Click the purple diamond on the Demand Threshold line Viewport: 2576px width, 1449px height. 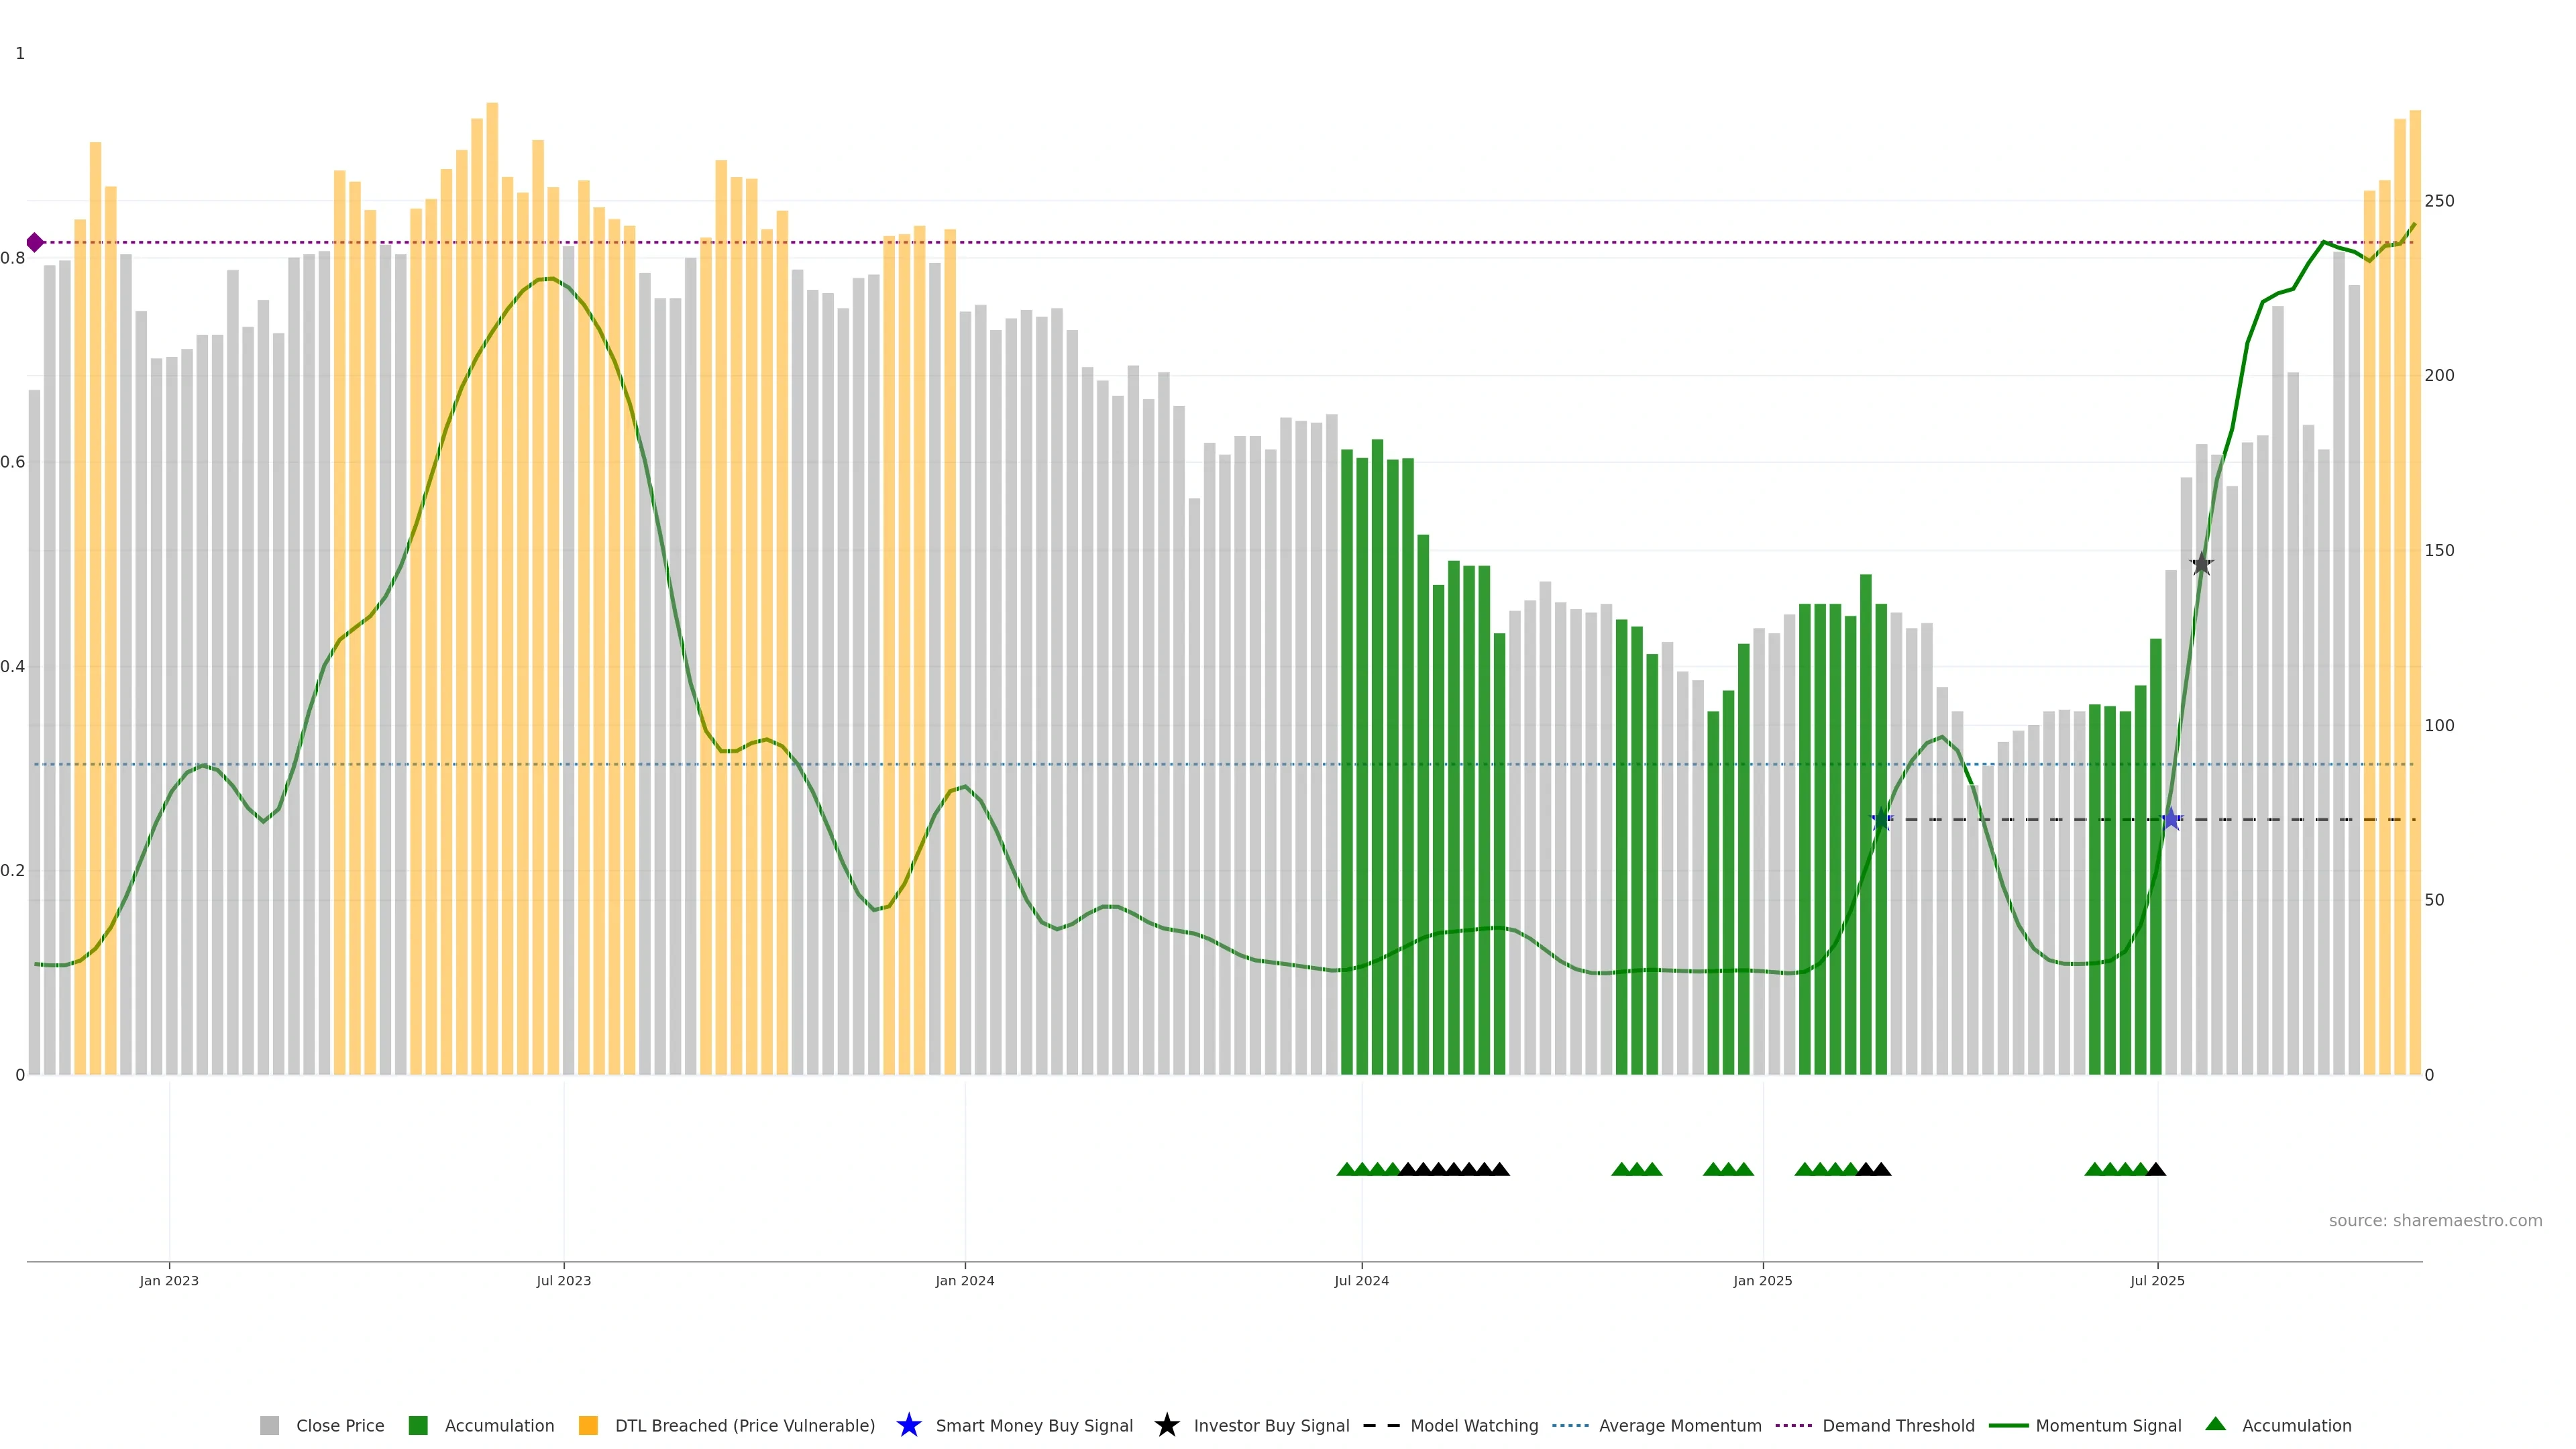click(x=35, y=242)
